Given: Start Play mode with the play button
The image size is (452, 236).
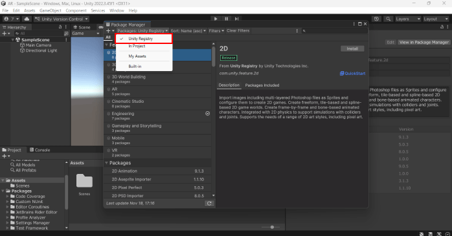Looking at the screenshot, I should (216, 19).
